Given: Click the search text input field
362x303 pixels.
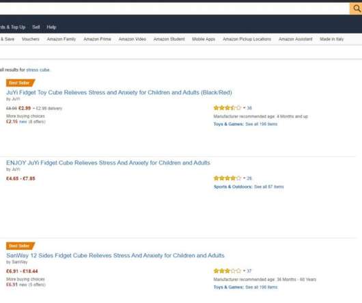Looking at the screenshot, I should coord(175,9).
